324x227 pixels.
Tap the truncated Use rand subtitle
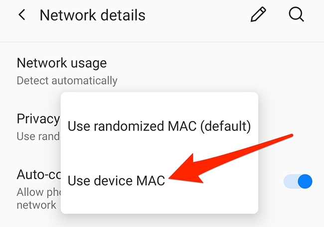(x=38, y=136)
